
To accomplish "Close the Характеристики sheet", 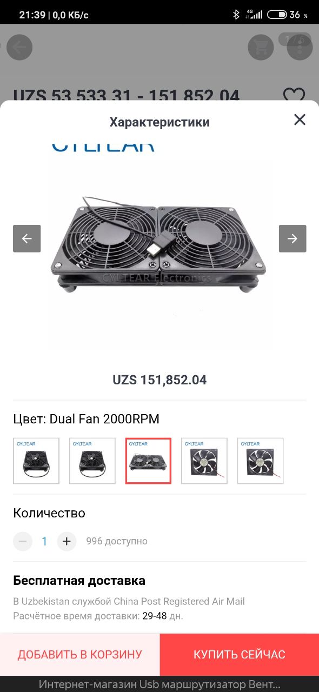I will click(x=300, y=120).
